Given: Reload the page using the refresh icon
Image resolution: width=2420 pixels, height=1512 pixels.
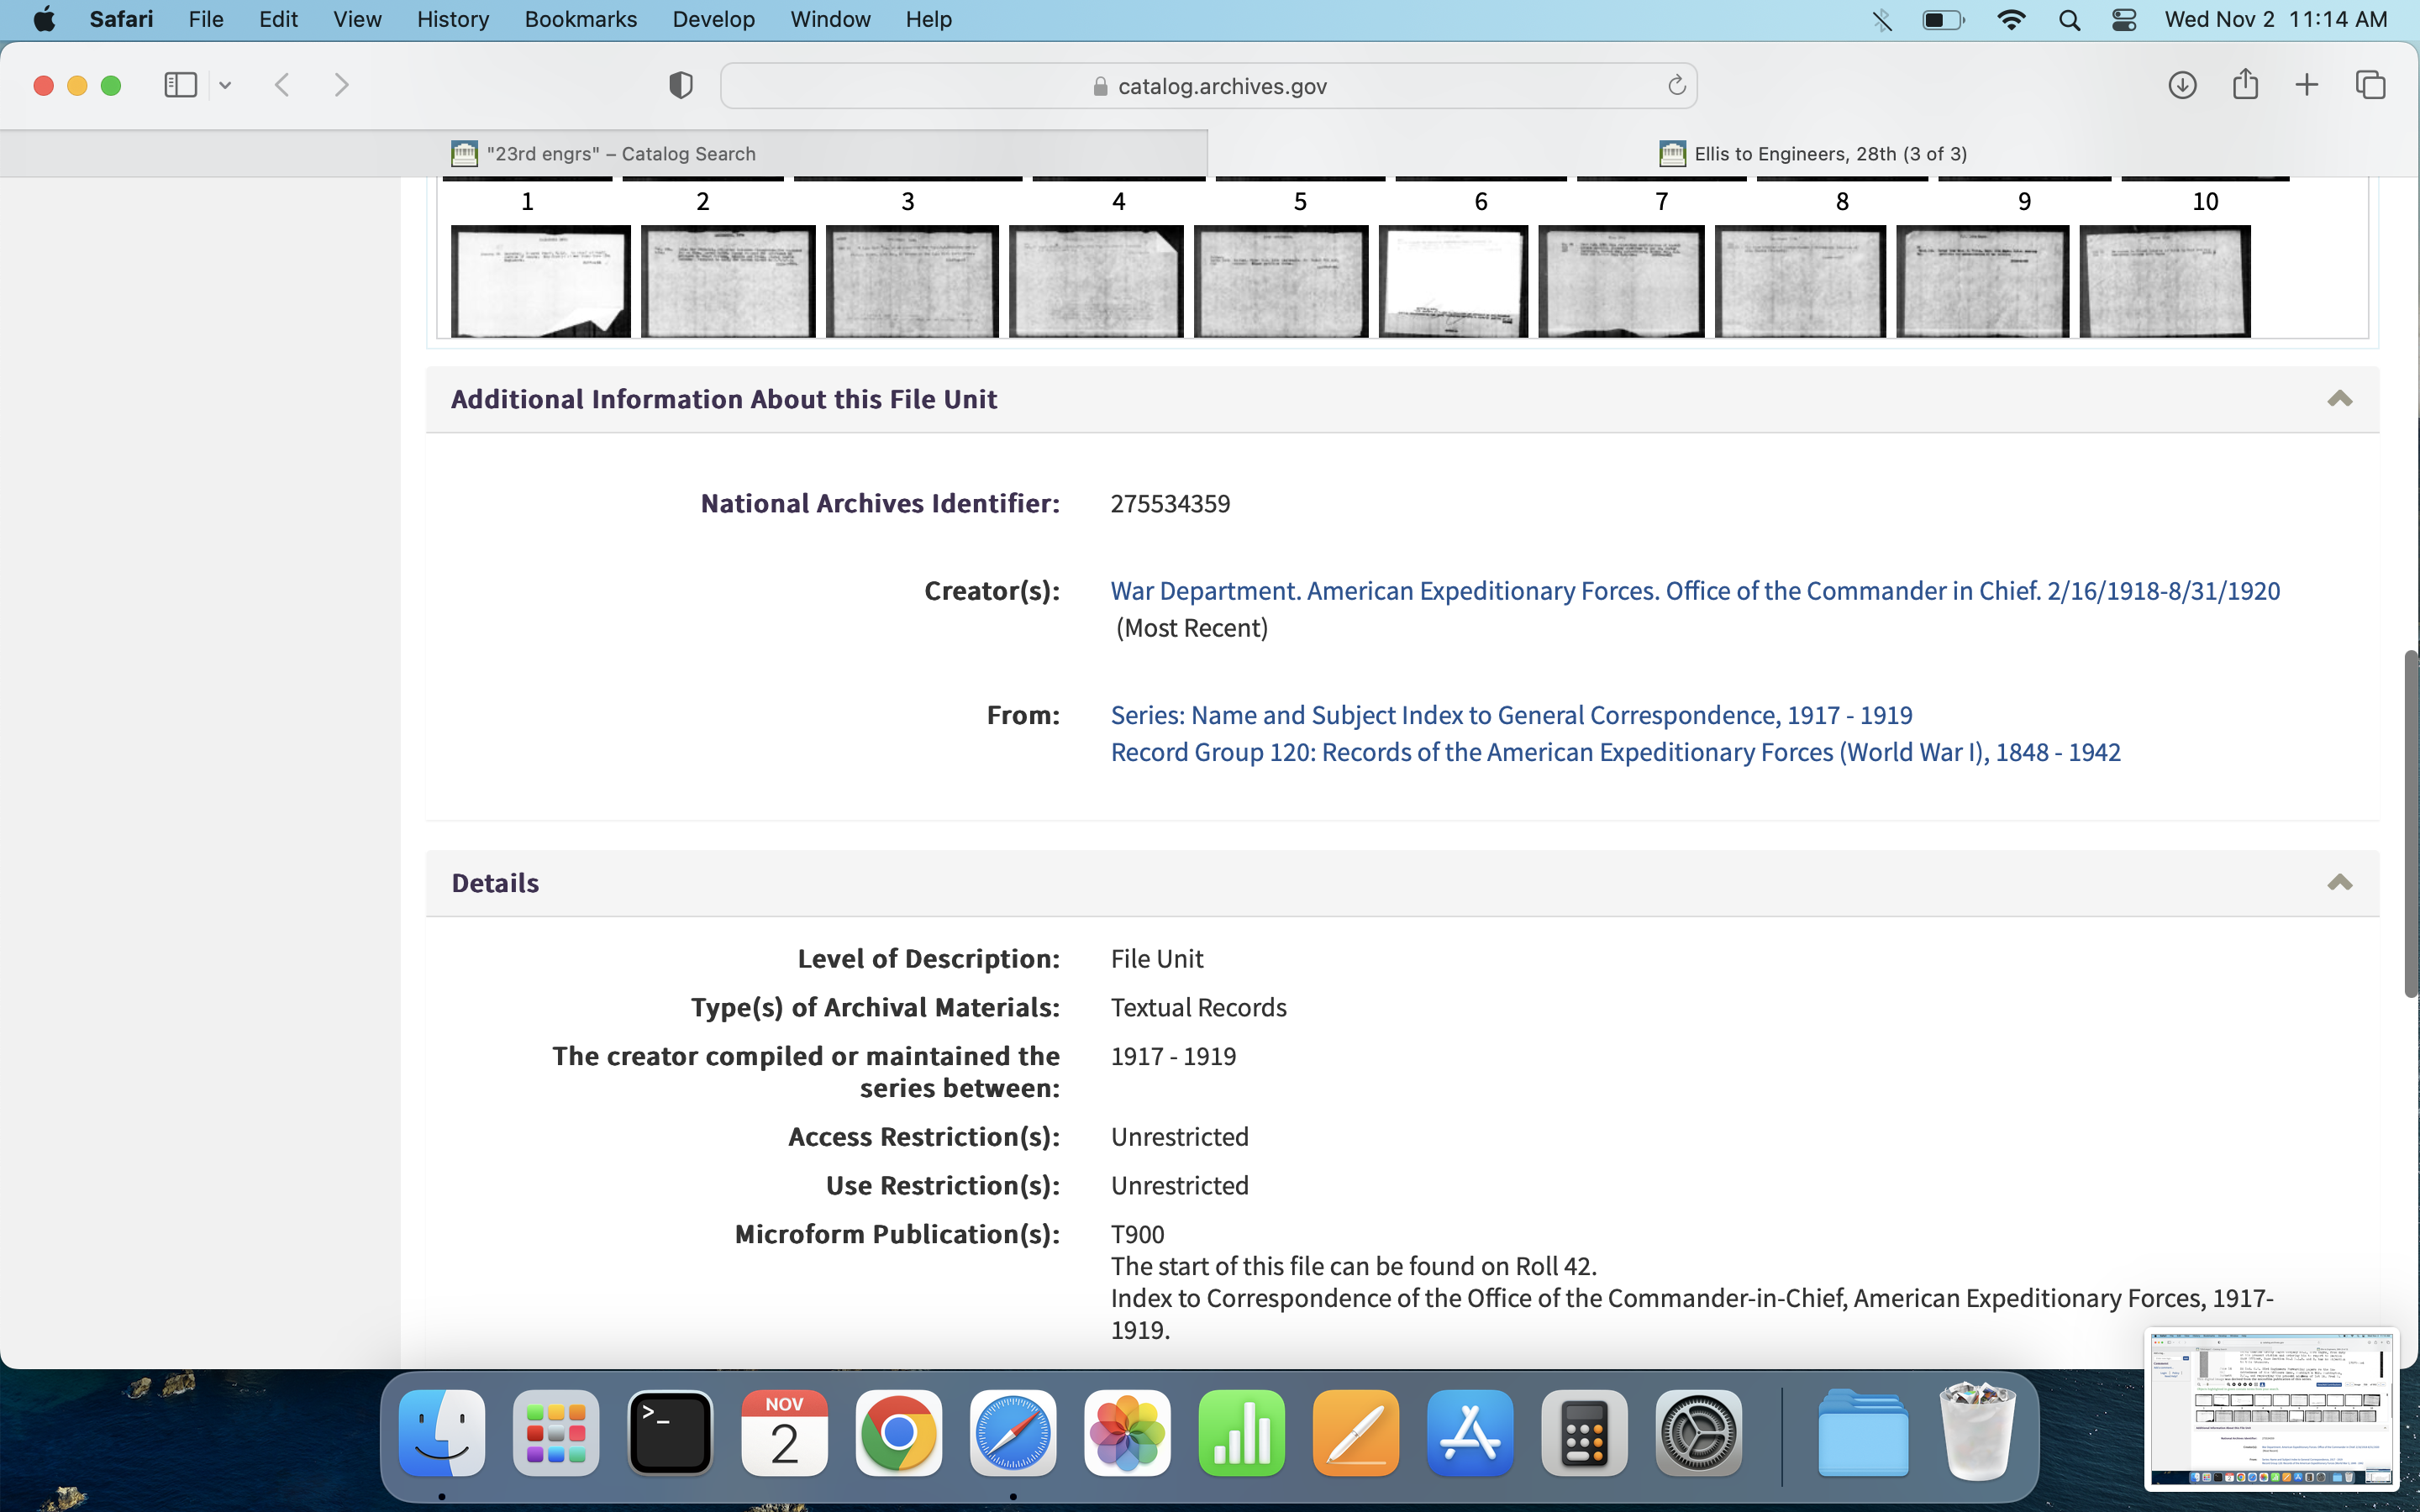Looking at the screenshot, I should pyautogui.click(x=1676, y=86).
